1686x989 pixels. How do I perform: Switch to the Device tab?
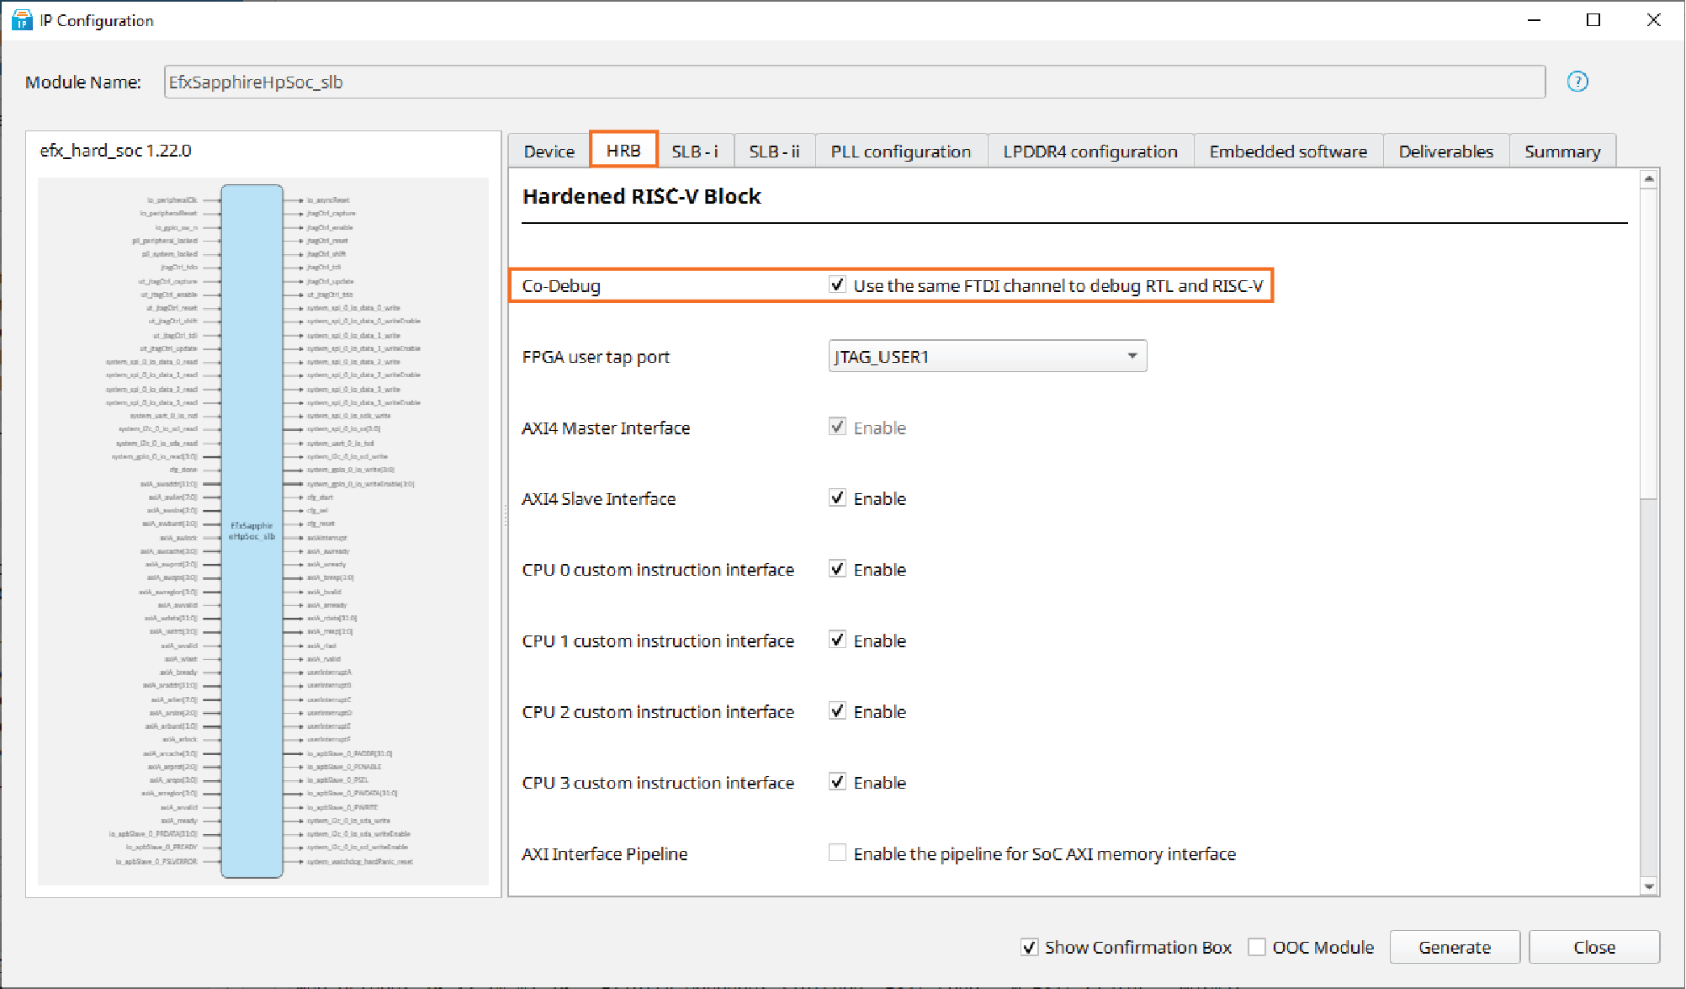tap(549, 152)
